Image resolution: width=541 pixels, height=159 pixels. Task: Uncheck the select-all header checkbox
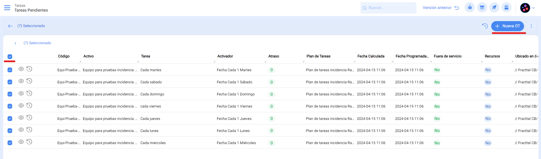(10, 57)
